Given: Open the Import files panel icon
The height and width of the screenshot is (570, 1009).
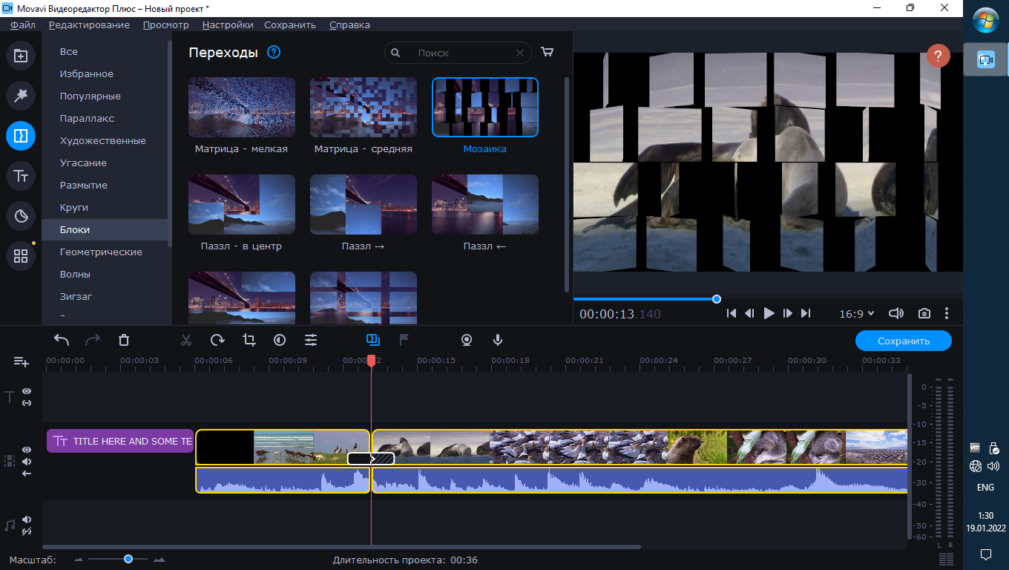Looking at the screenshot, I should [x=21, y=56].
